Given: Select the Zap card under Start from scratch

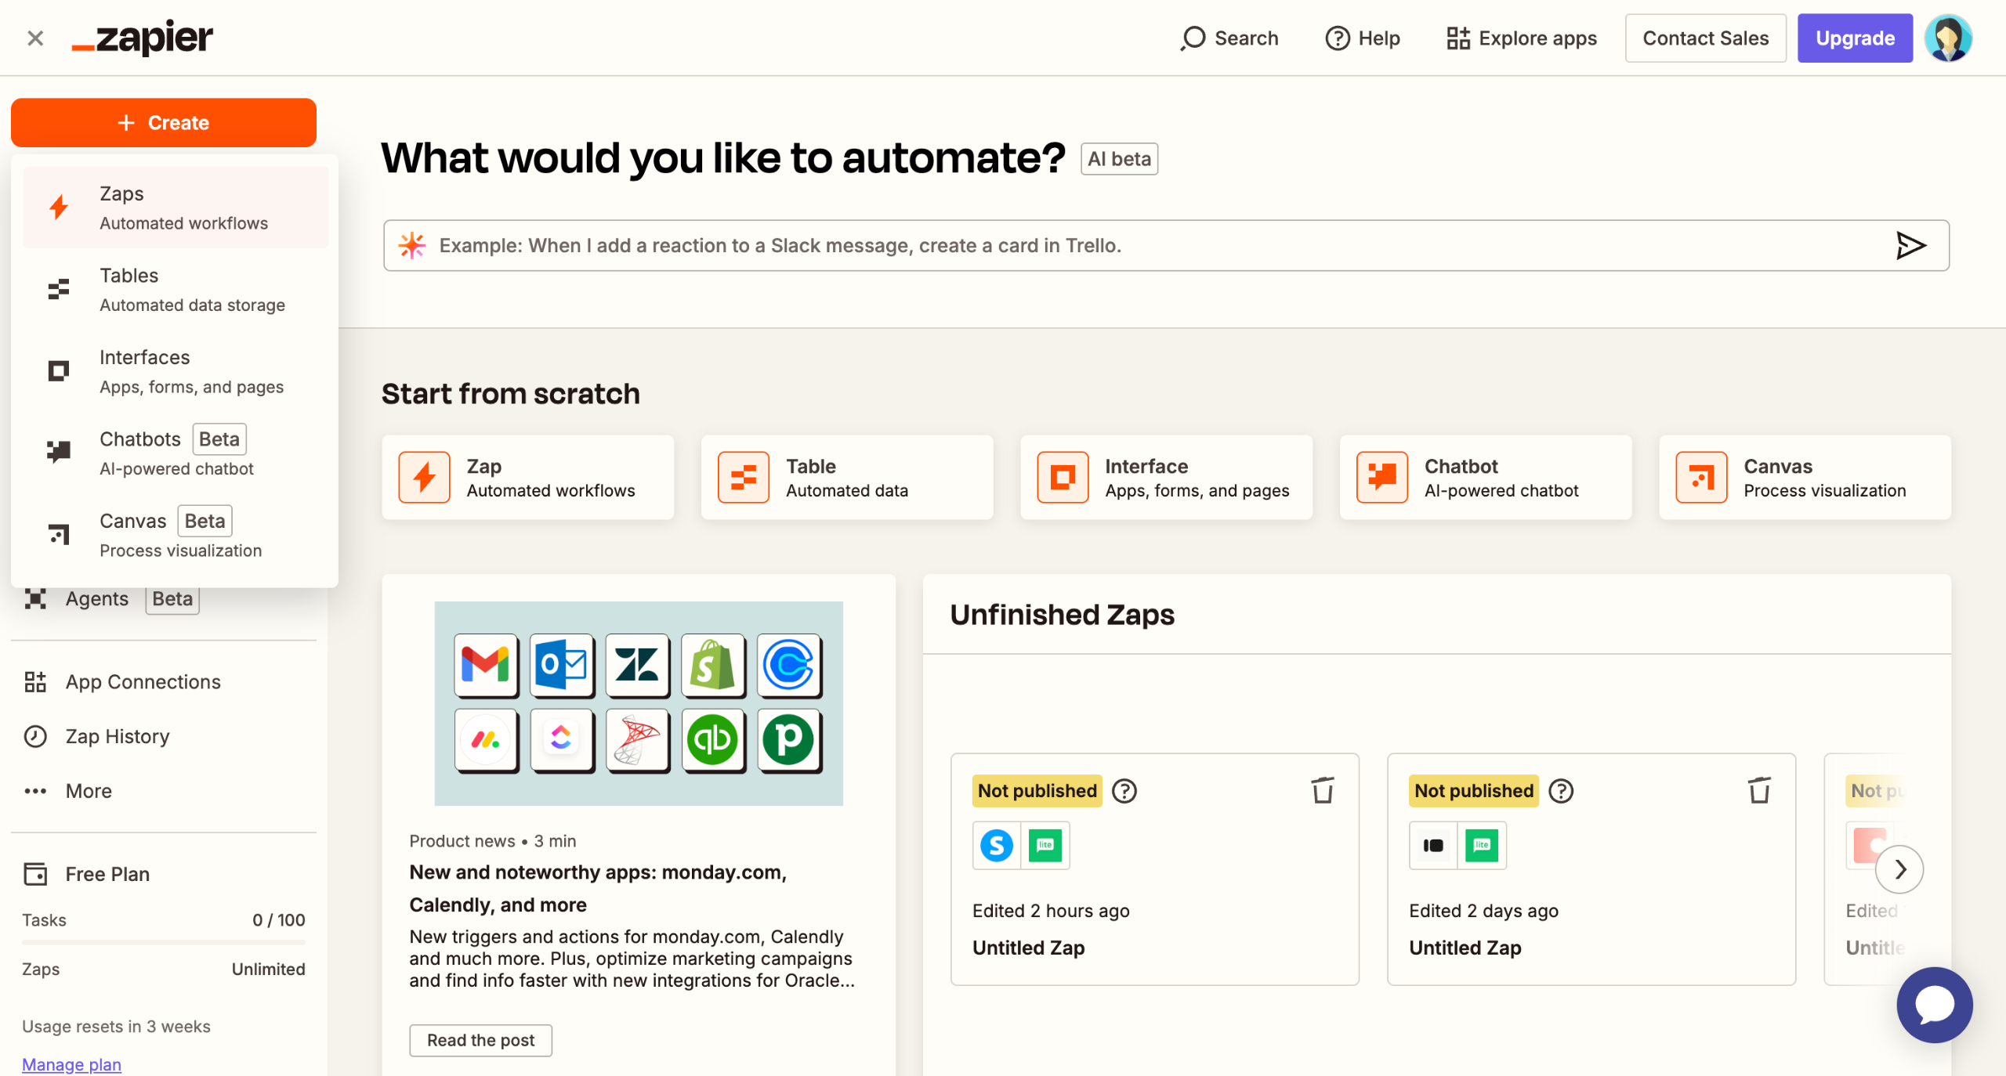Looking at the screenshot, I should pyautogui.click(x=527, y=477).
